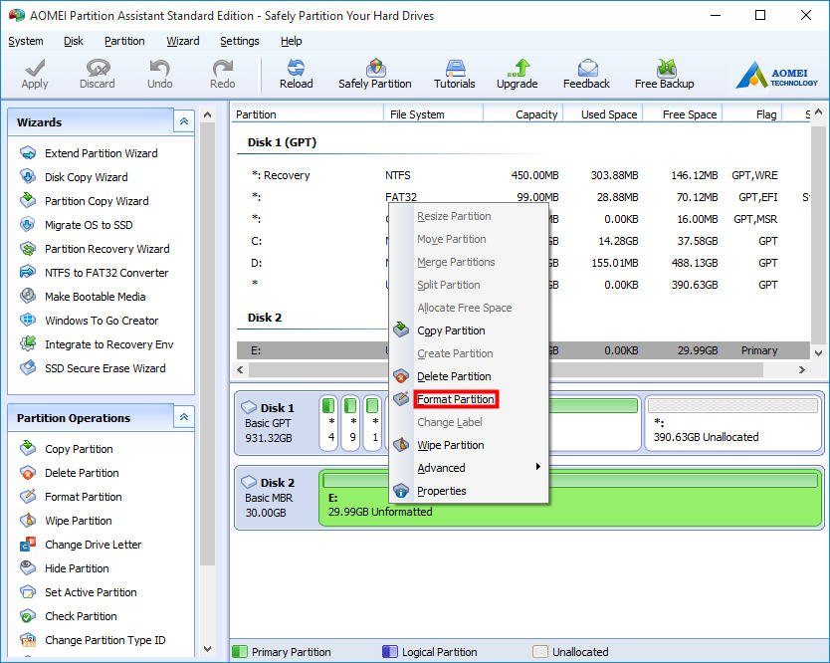Sort by the Free Space column header
This screenshot has width=830, height=663.
(x=683, y=114)
